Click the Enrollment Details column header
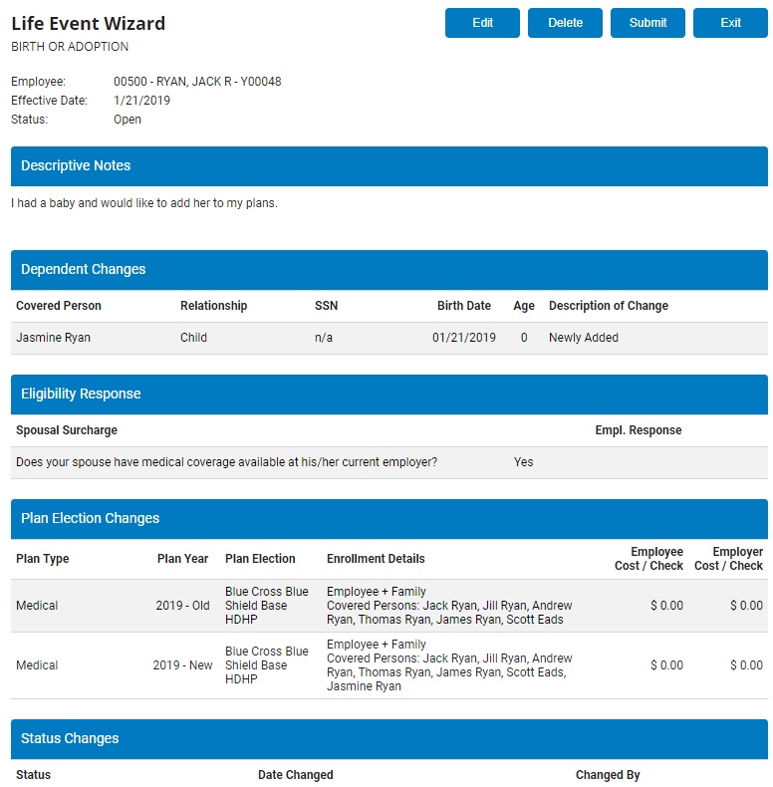773x787 pixels. (x=376, y=559)
